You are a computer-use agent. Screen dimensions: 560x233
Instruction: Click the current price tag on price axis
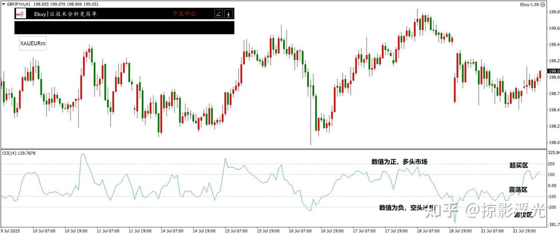pyautogui.click(x=553, y=71)
